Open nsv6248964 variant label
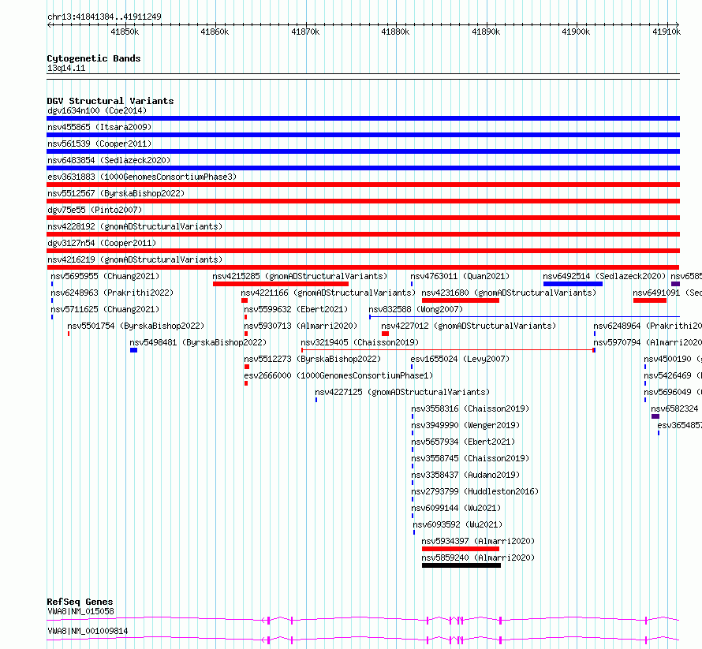The width and height of the screenshot is (702, 649). click(x=648, y=326)
